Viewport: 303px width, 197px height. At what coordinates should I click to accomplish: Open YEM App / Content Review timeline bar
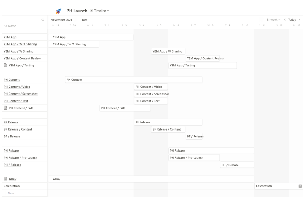pos(202,58)
